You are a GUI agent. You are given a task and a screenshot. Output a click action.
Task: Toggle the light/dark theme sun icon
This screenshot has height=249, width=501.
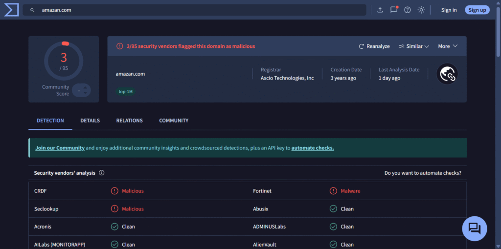click(421, 10)
